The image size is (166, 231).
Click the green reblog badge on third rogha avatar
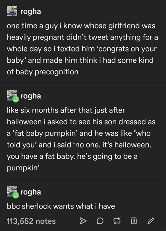(16, 195)
